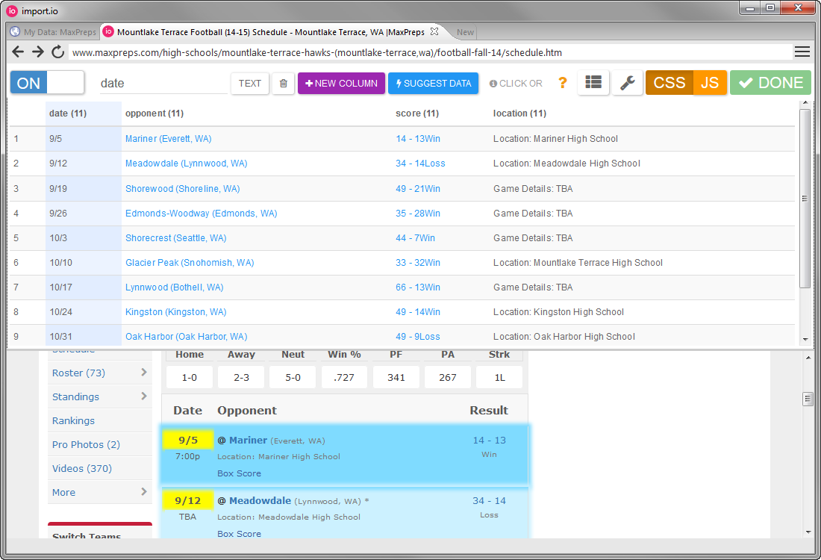Toggle the CSS button
This screenshot has height=560, width=821.
(669, 83)
